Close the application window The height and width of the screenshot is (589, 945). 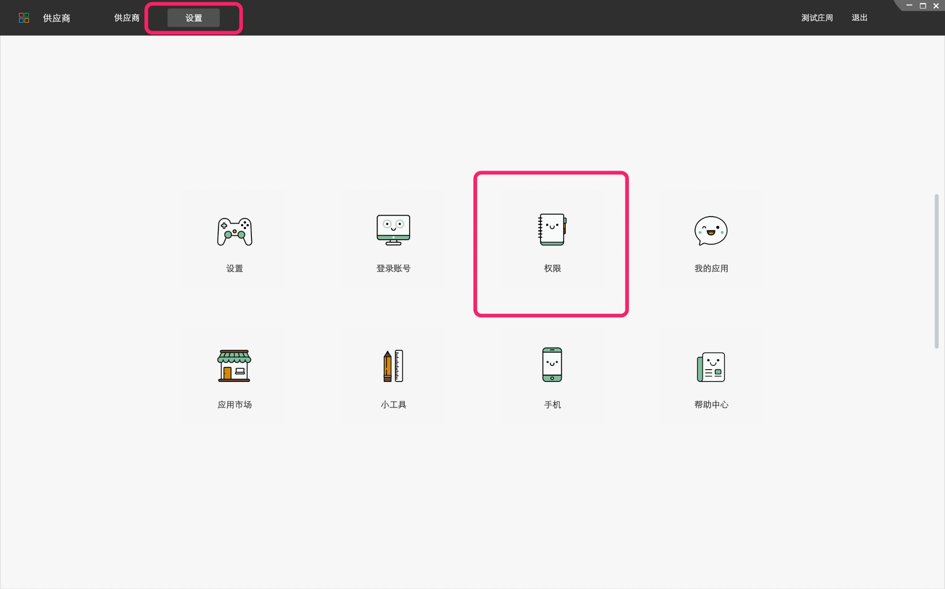[x=936, y=6]
